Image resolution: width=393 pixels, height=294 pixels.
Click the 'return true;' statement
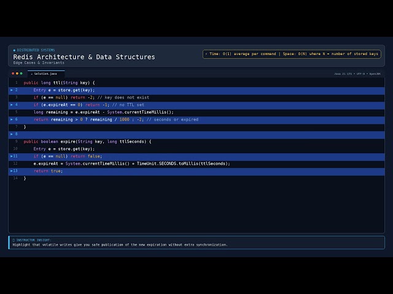coord(48,171)
